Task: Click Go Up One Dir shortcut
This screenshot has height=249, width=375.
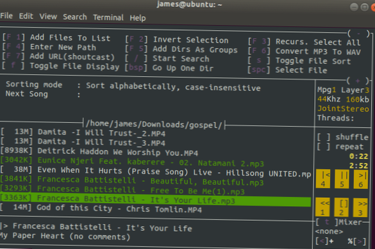Action: [x=169, y=68]
